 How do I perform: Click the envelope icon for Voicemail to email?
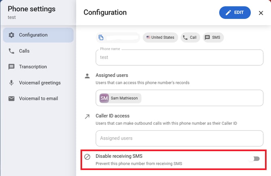click(11, 98)
